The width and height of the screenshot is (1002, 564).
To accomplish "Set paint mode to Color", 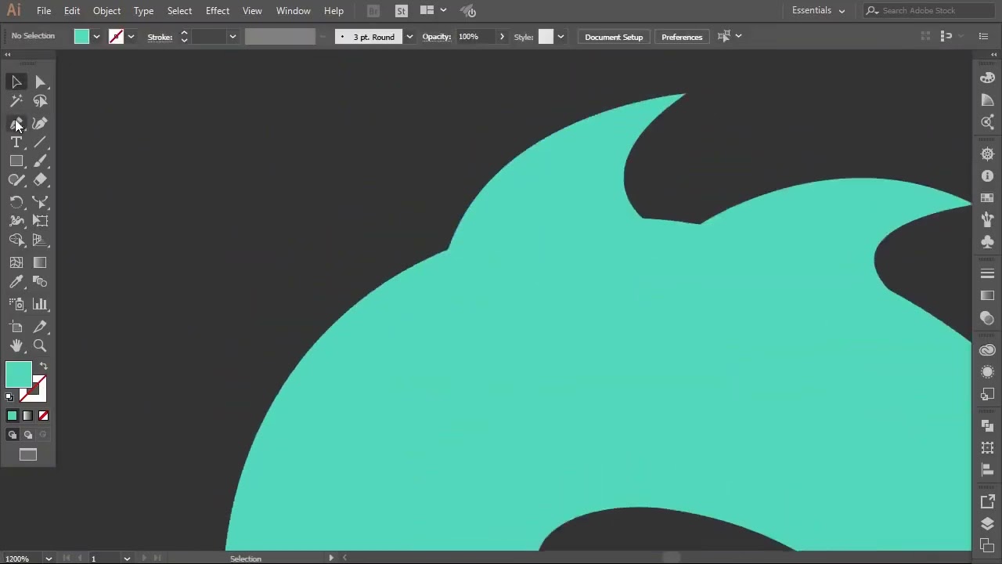I will pos(12,416).
